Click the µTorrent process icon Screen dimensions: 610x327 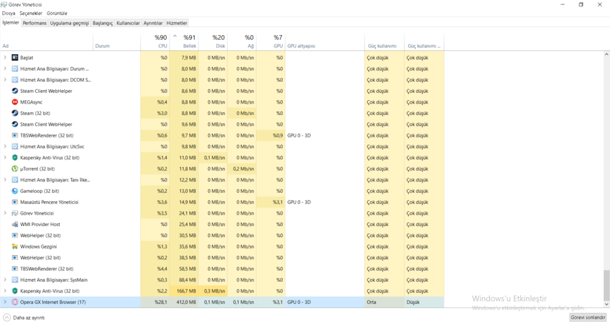(x=15, y=169)
